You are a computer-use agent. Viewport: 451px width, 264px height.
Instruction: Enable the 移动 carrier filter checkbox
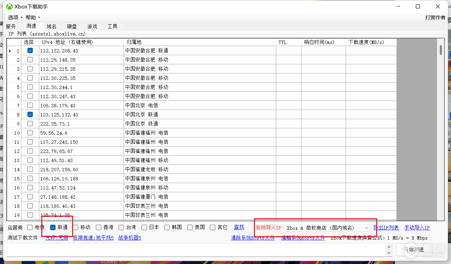click(76, 227)
